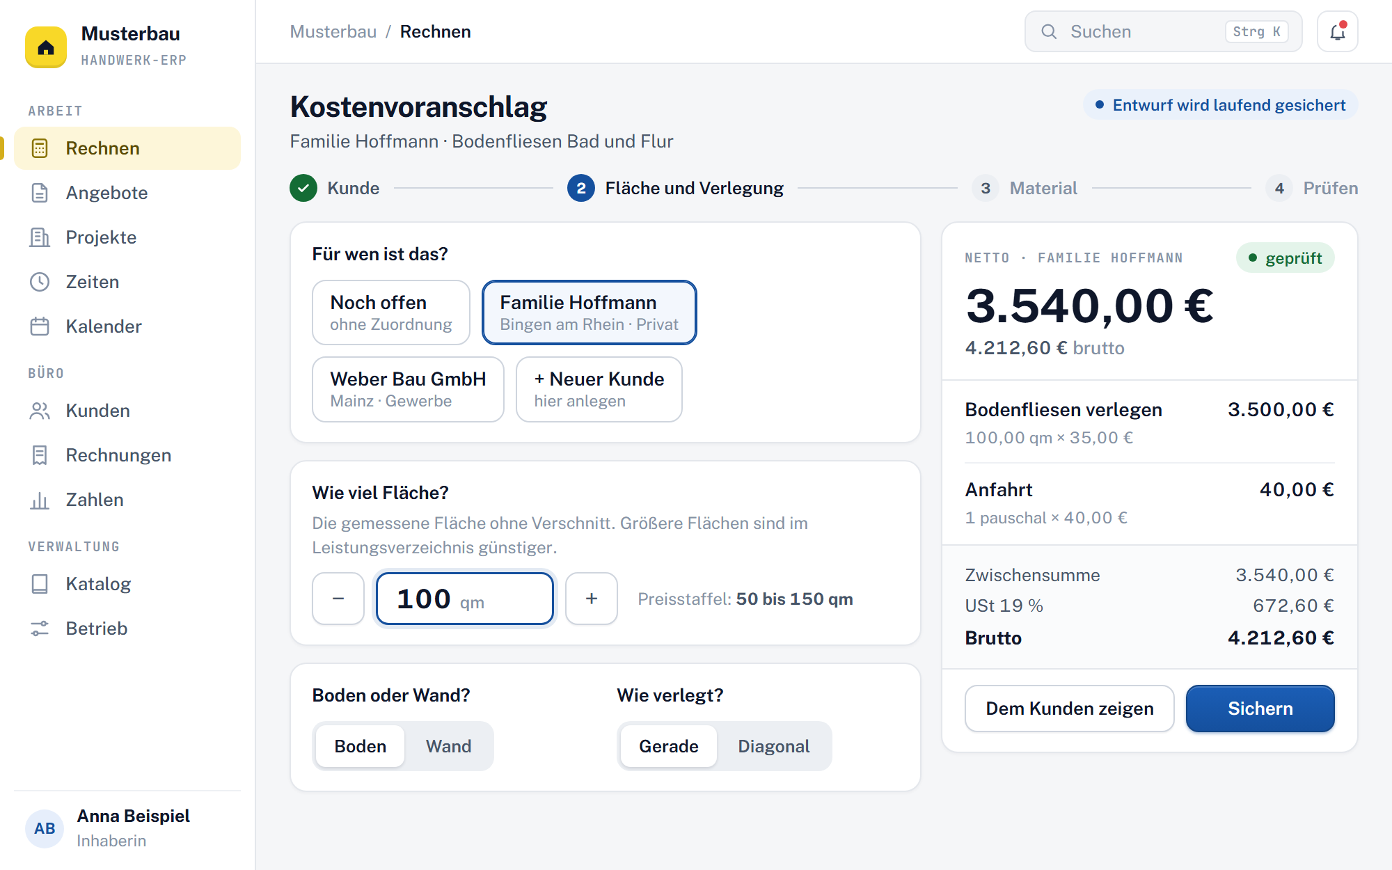Viewport: 1392px width, 870px height.
Task: Click the Zahlen bar chart icon
Action: [40, 500]
